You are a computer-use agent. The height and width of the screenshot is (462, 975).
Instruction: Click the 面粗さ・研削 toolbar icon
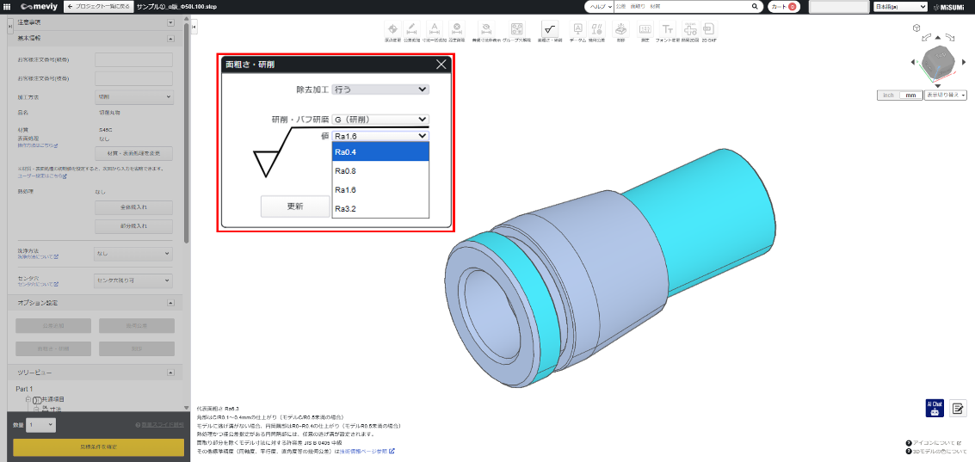[549, 32]
